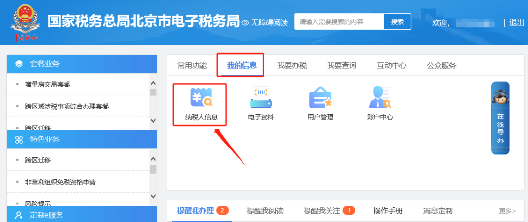Open the 账户中心 icon
528x222 pixels.
(380, 104)
